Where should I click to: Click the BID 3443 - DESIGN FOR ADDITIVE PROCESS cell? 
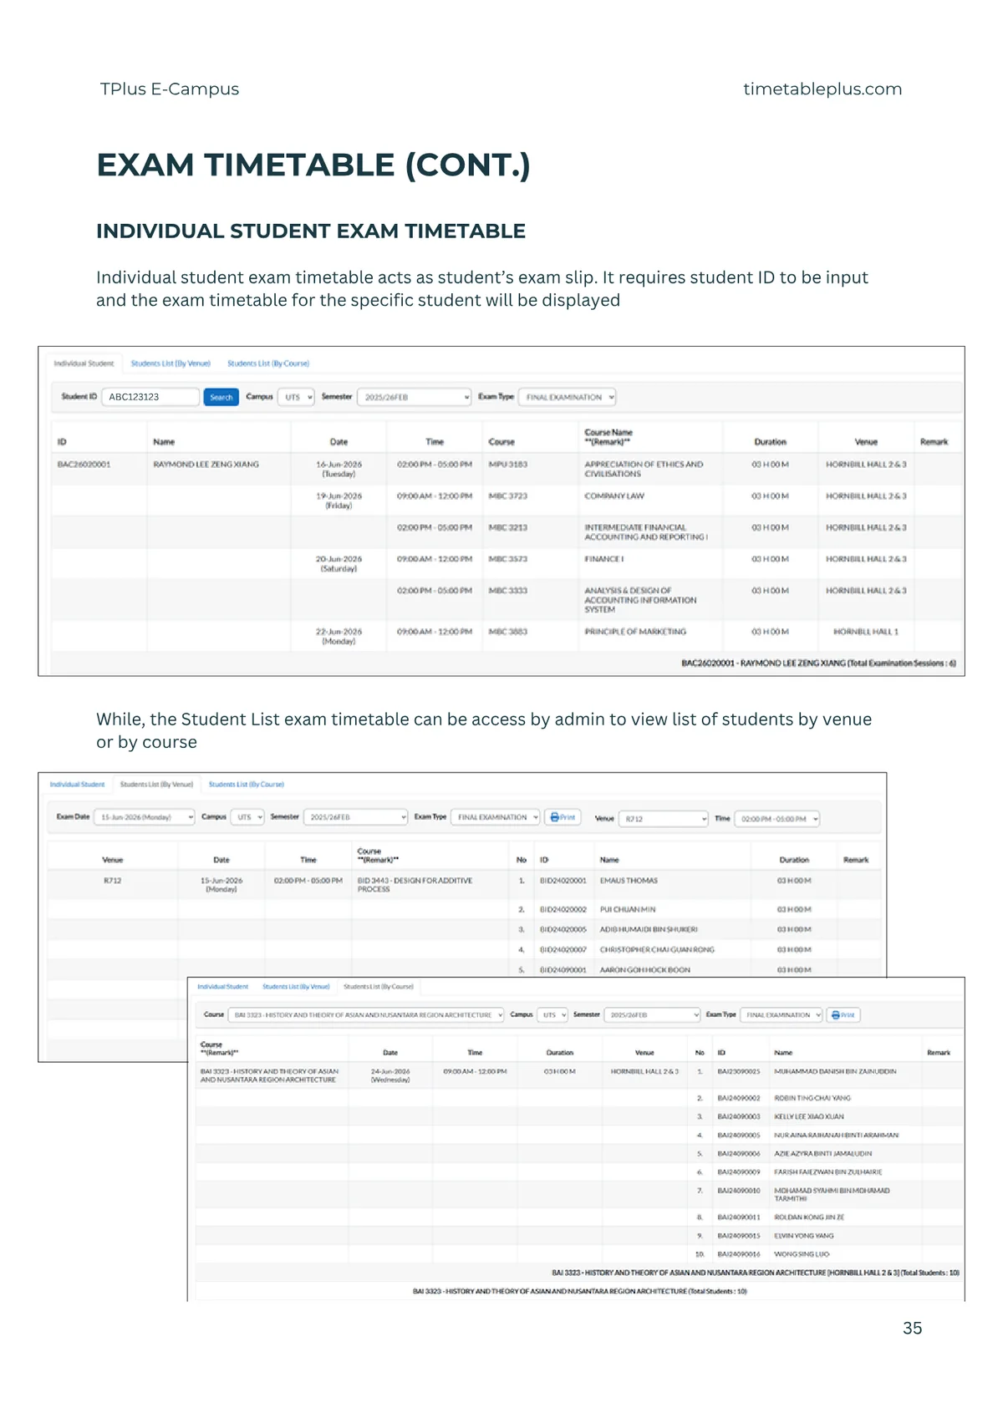click(x=415, y=885)
